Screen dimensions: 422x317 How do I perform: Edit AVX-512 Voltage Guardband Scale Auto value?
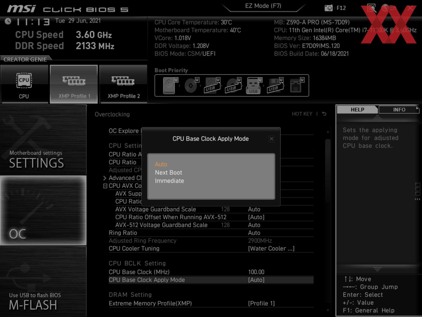(x=254, y=225)
